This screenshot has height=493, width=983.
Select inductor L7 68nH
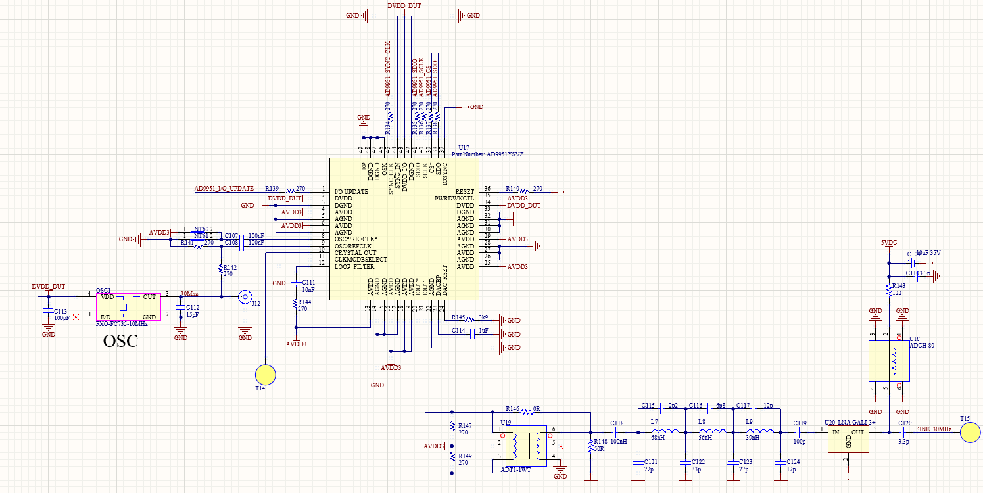(662, 432)
